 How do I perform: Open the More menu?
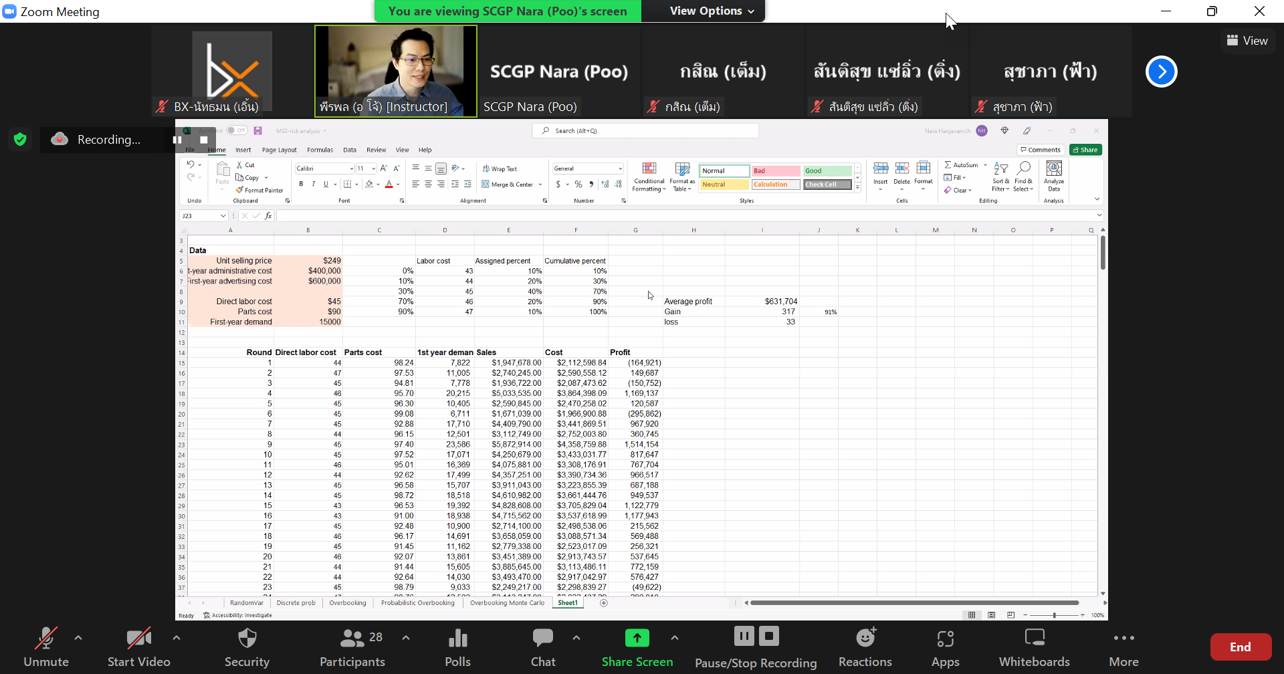click(1123, 639)
